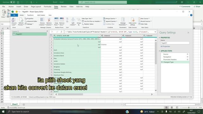This screenshot has height=114, width=203.
Task: Open the Power Query File tab
Action: click(x=14, y=15)
